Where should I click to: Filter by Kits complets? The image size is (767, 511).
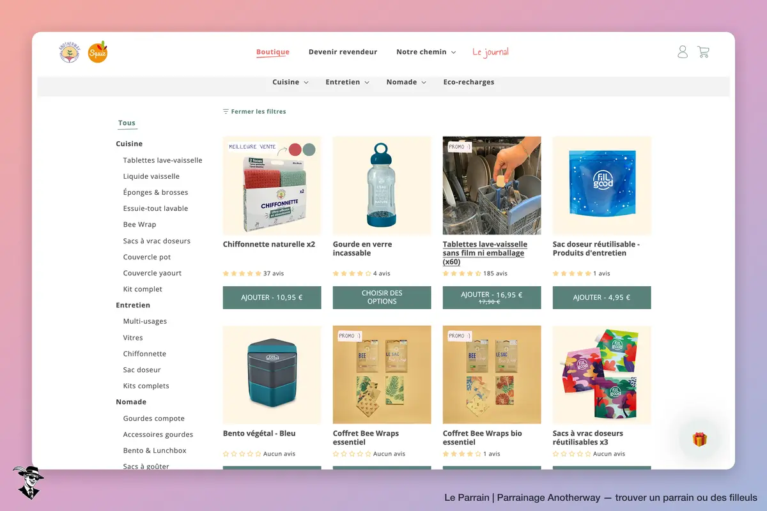pyautogui.click(x=146, y=385)
